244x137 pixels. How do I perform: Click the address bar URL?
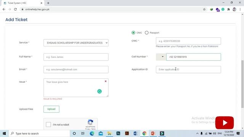37,9
